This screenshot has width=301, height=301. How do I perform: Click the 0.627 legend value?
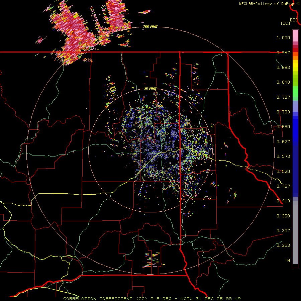[283, 142]
